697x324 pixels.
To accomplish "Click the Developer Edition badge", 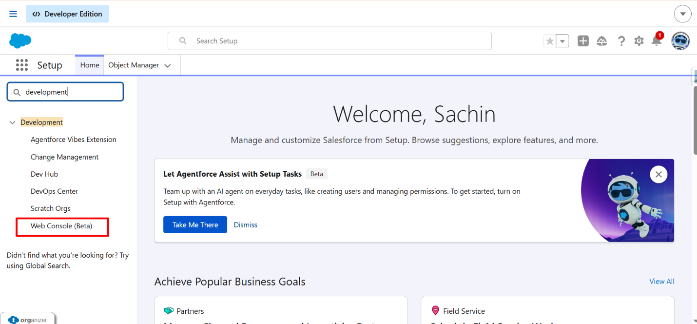I will [x=67, y=14].
